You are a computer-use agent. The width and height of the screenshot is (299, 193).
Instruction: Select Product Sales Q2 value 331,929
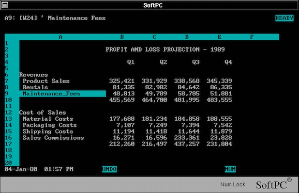click(154, 81)
